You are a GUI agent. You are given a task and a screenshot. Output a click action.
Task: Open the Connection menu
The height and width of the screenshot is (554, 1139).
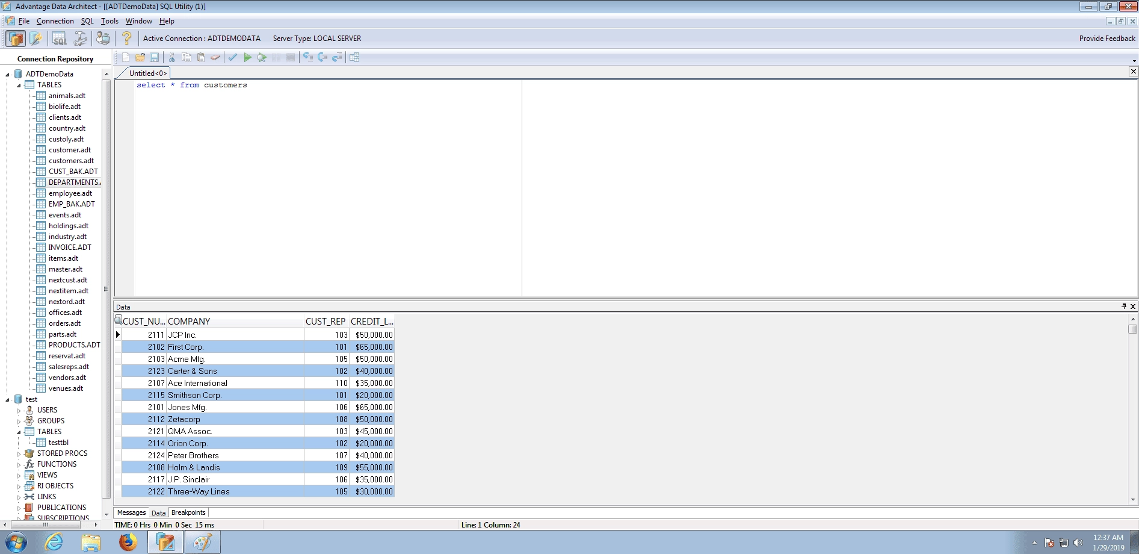tap(55, 21)
